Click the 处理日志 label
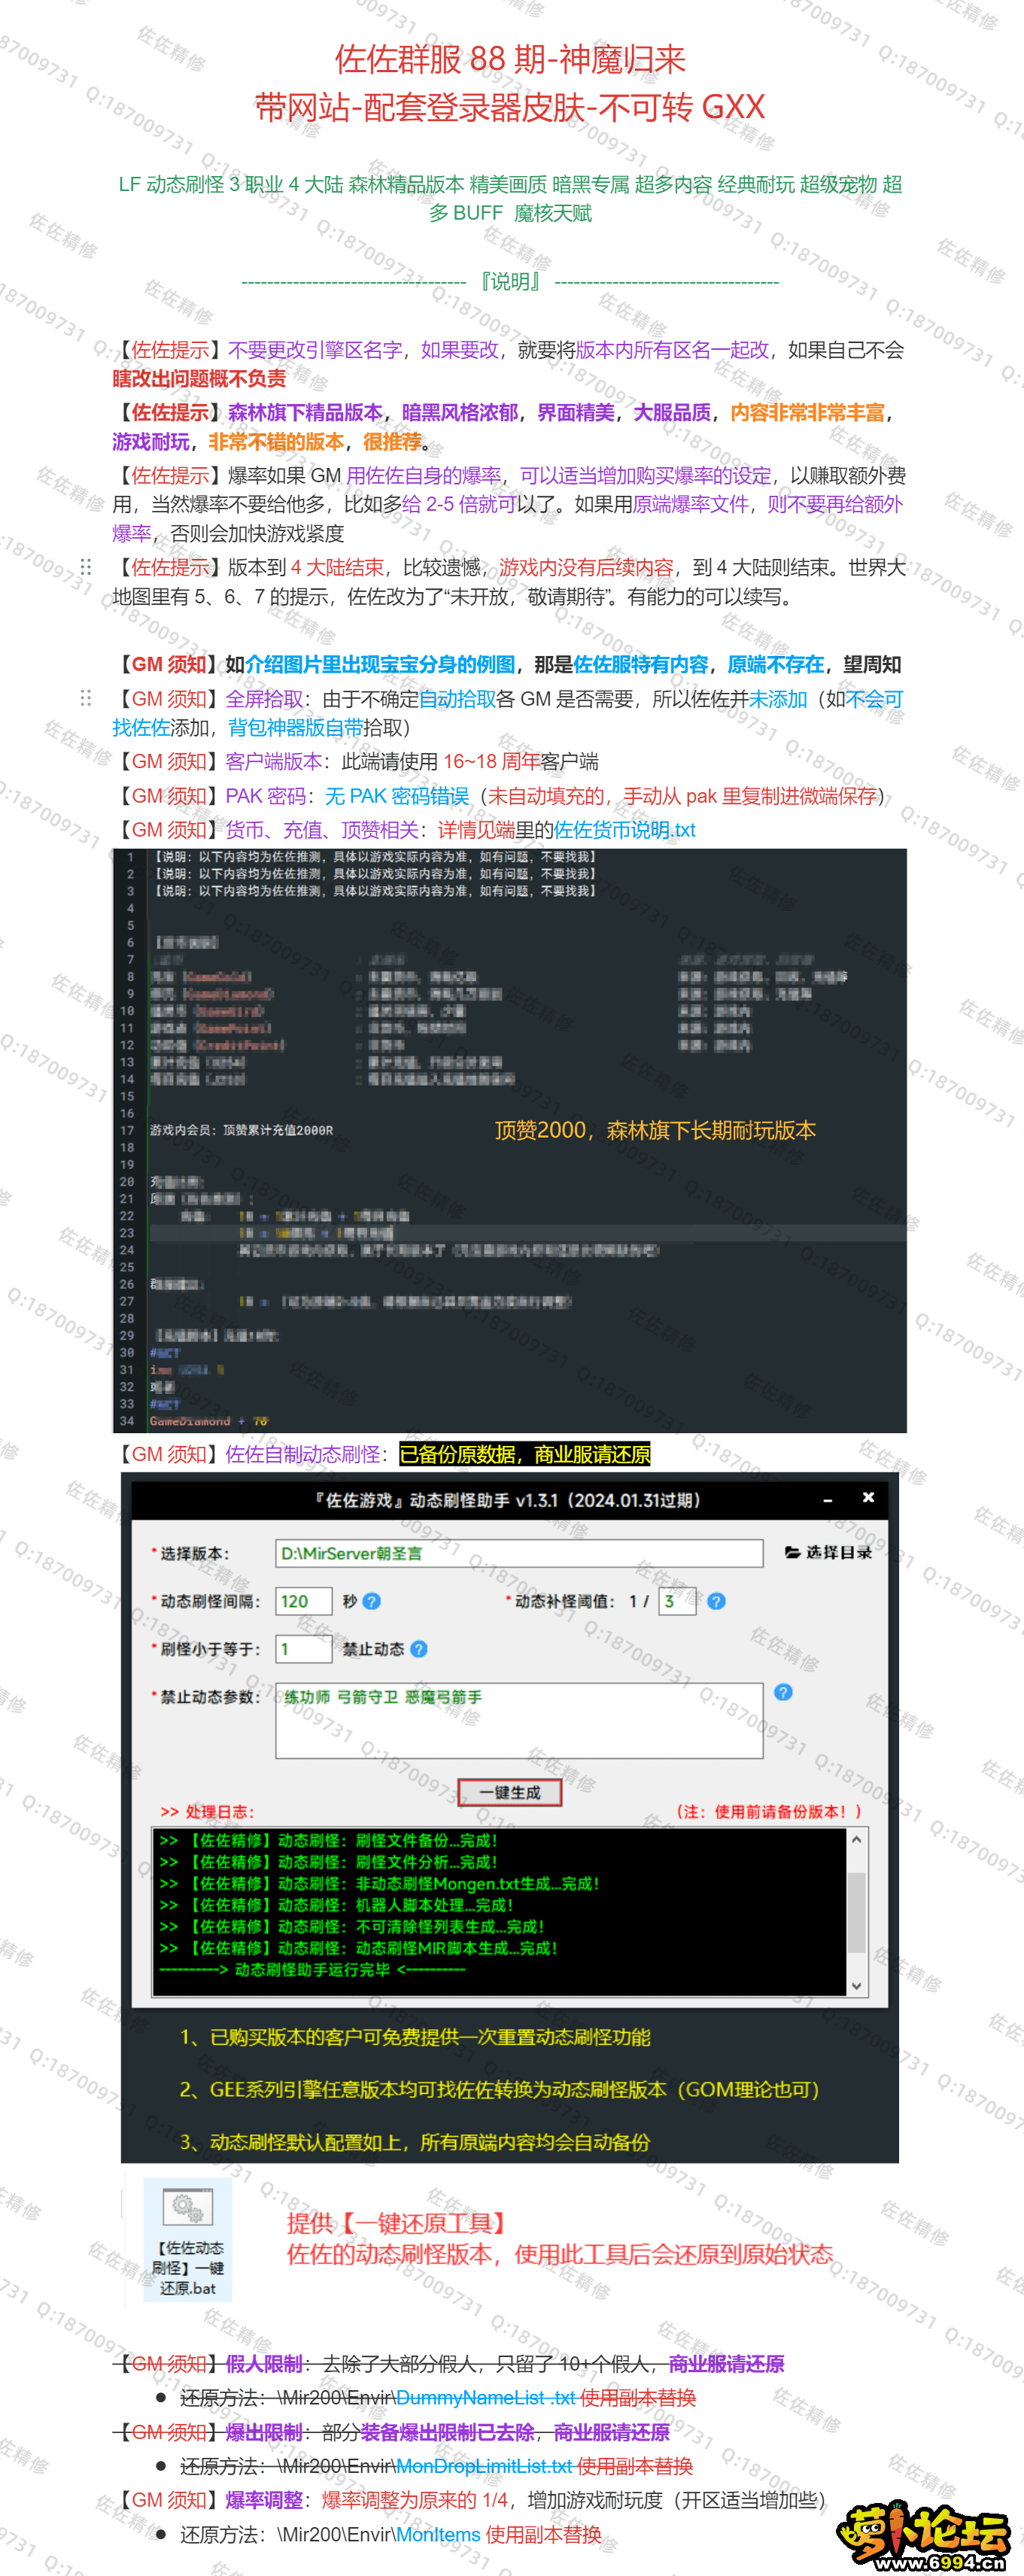The height and width of the screenshot is (2576, 1024). coord(207,1811)
